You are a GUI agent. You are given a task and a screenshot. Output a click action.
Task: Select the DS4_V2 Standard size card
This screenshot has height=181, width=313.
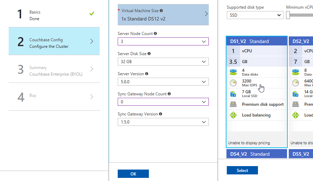coord(257,154)
